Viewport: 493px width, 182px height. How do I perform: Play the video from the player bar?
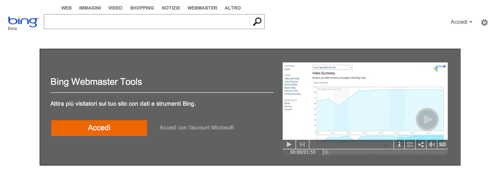(x=289, y=144)
